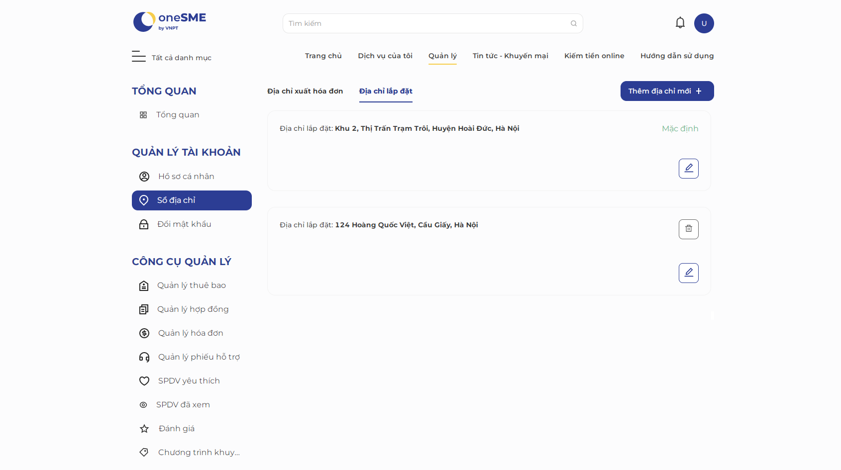Open Quản lý thuê bao
841x470 pixels.
tap(192, 285)
